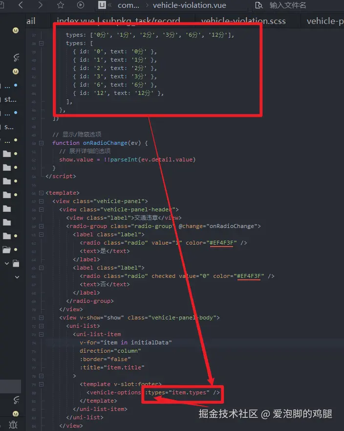Click the direction="column" attribute
The width and height of the screenshot is (344, 431).
coord(110,351)
